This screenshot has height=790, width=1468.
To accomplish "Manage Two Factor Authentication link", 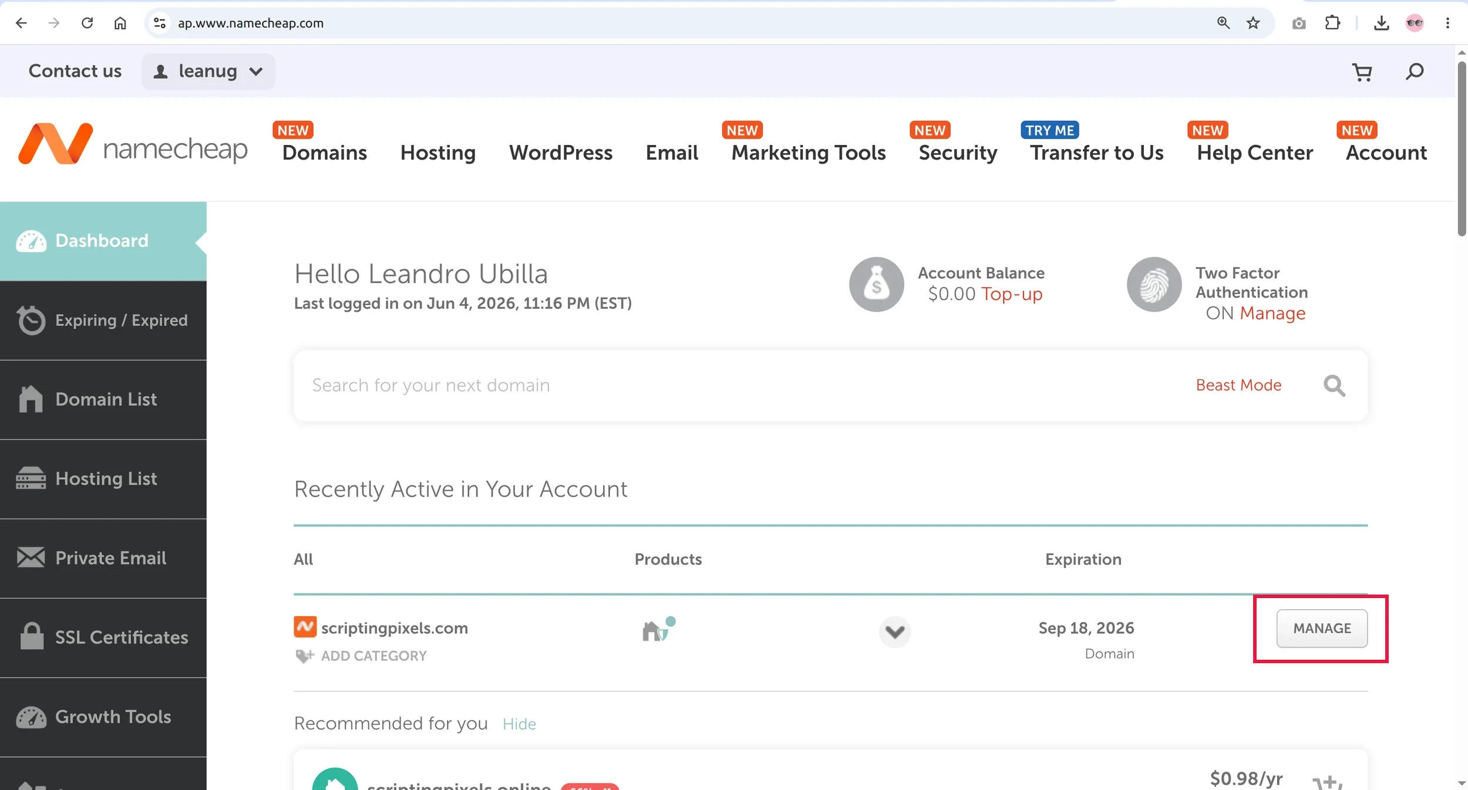I will click(x=1272, y=313).
